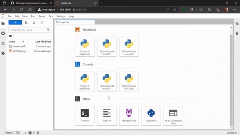Reload the browser page
Image resolution: width=240 pixels, height=135 pixels.
(22, 9)
